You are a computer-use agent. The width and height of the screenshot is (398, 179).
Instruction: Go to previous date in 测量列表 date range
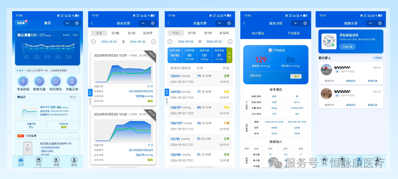pyautogui.click(x=170, y=42)
